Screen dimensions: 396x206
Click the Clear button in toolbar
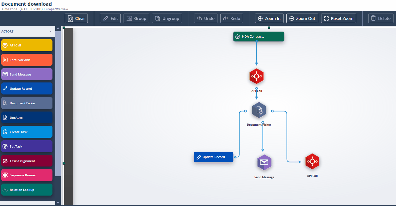[x=76, y=18]
